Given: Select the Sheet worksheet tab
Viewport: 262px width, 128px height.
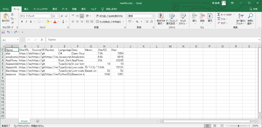Looking at the screenshot, I should (24, 121).
